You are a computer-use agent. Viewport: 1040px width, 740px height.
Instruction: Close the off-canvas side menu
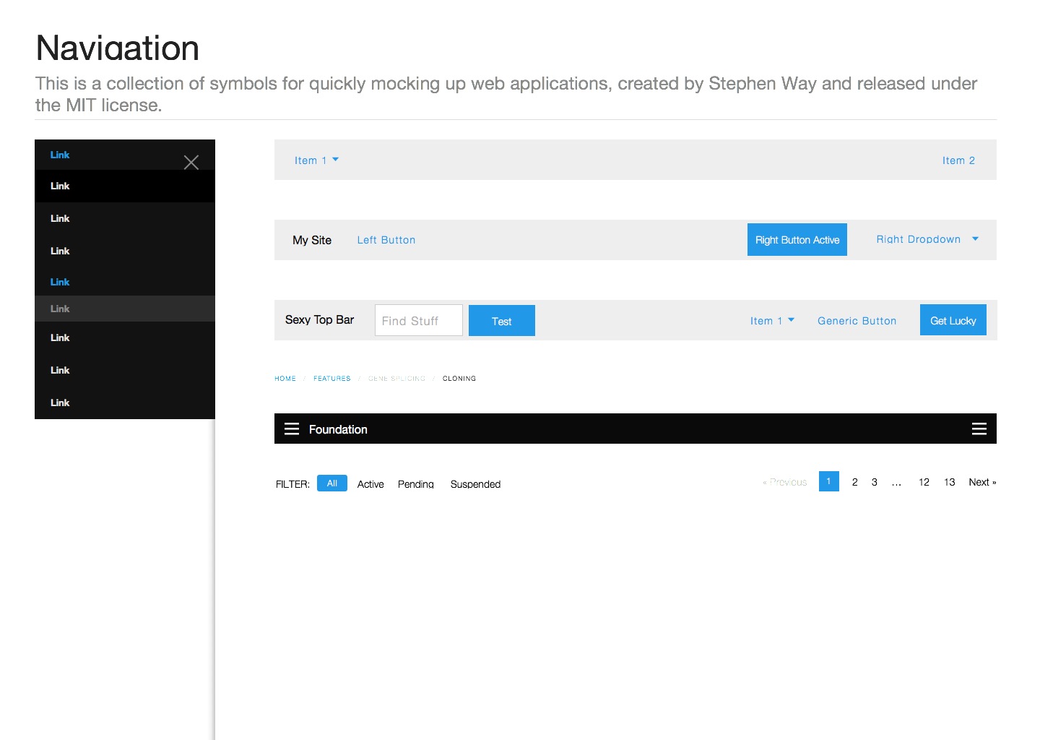191,162
